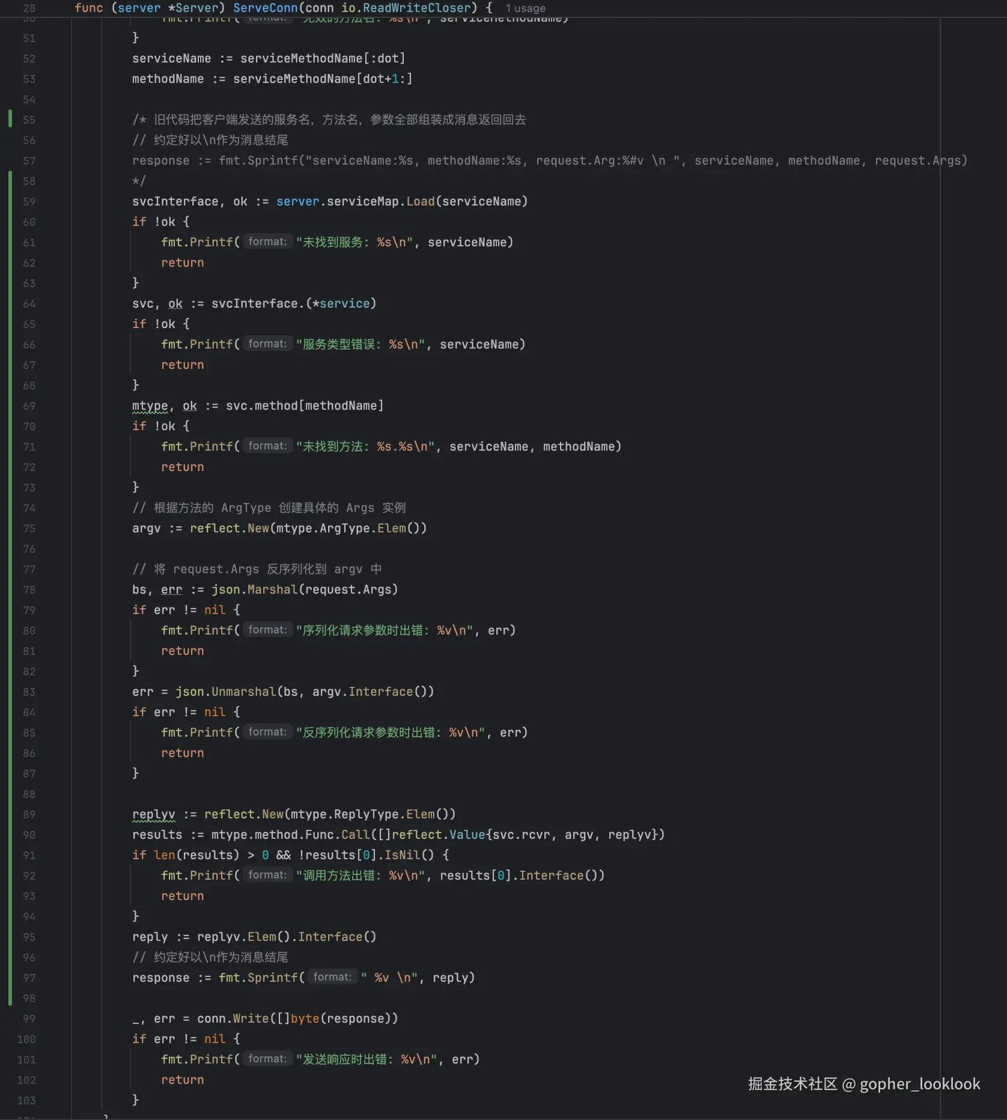
Task: Click the 'format:' hint in the Sprintf call, line 97
Action: pos(332,977)
